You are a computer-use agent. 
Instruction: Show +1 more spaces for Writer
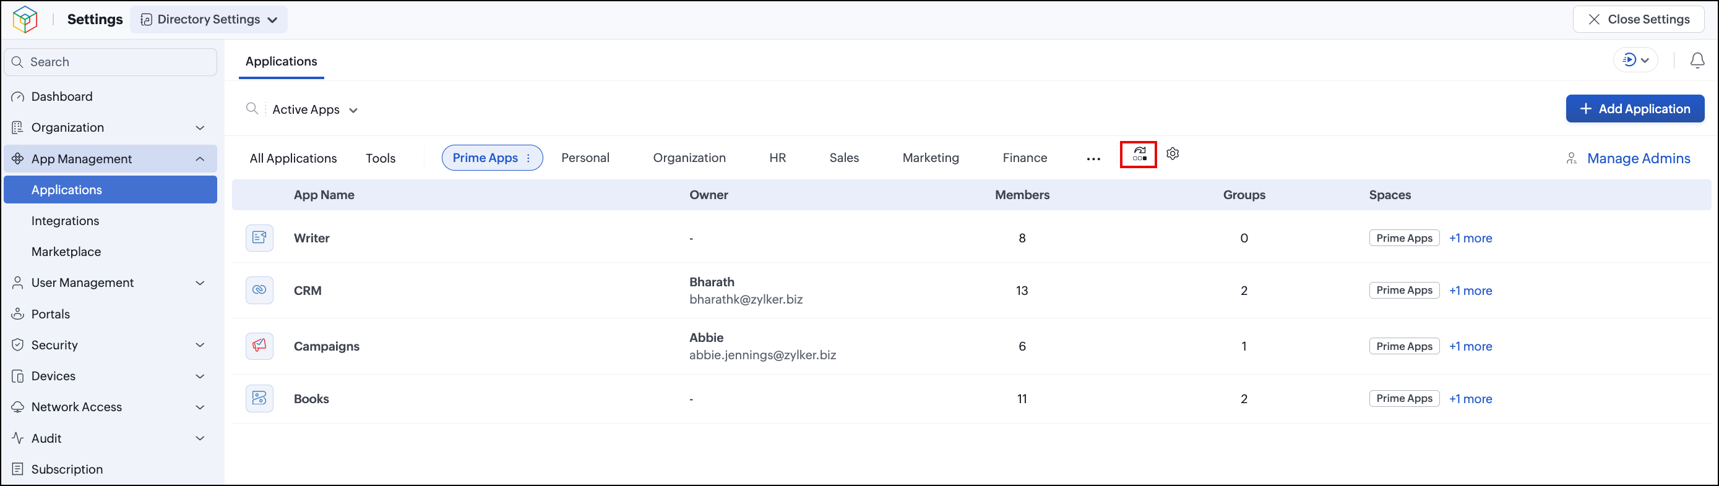click(1470, 238)
